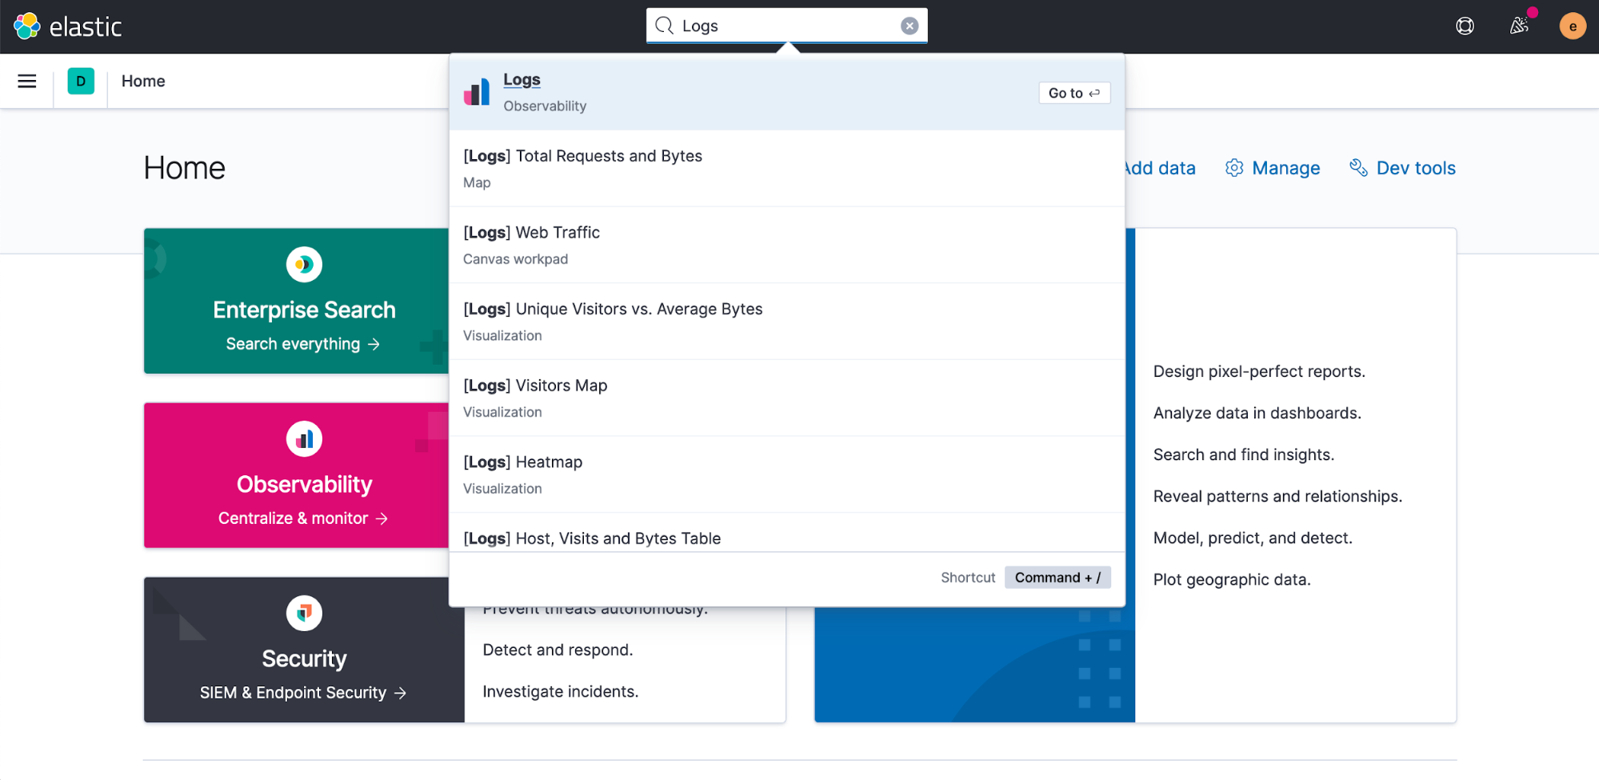
Task: Open the newsfeed notifications icon
Action: 1519,26
